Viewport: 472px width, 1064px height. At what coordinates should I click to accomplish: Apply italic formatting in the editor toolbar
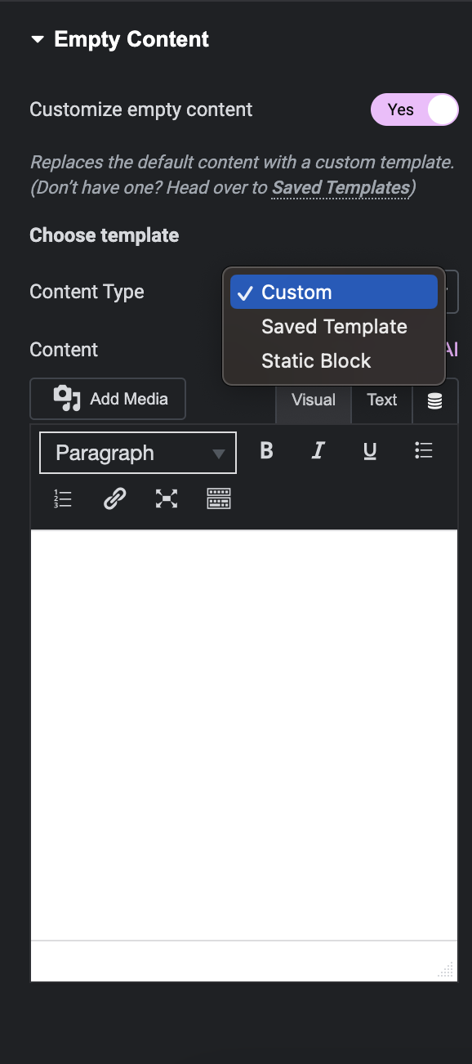tap(318, 450)
